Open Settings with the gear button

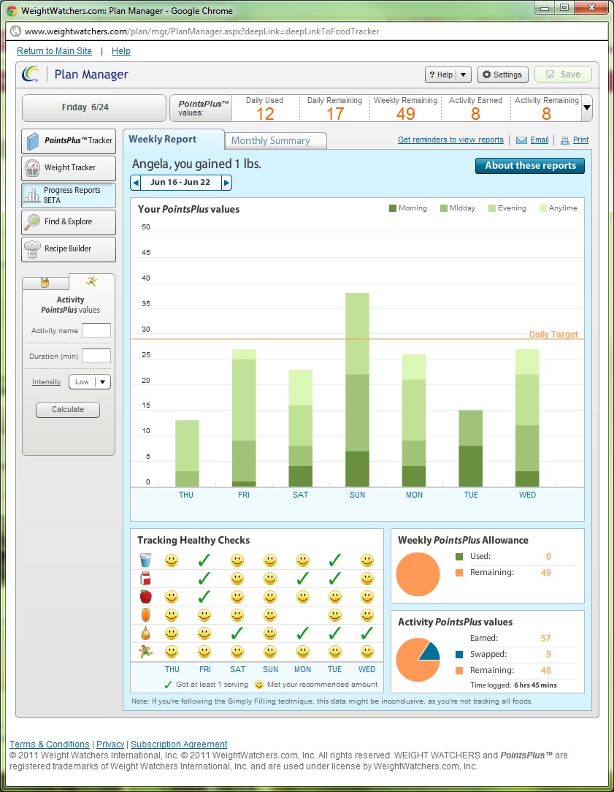point(502,75)
